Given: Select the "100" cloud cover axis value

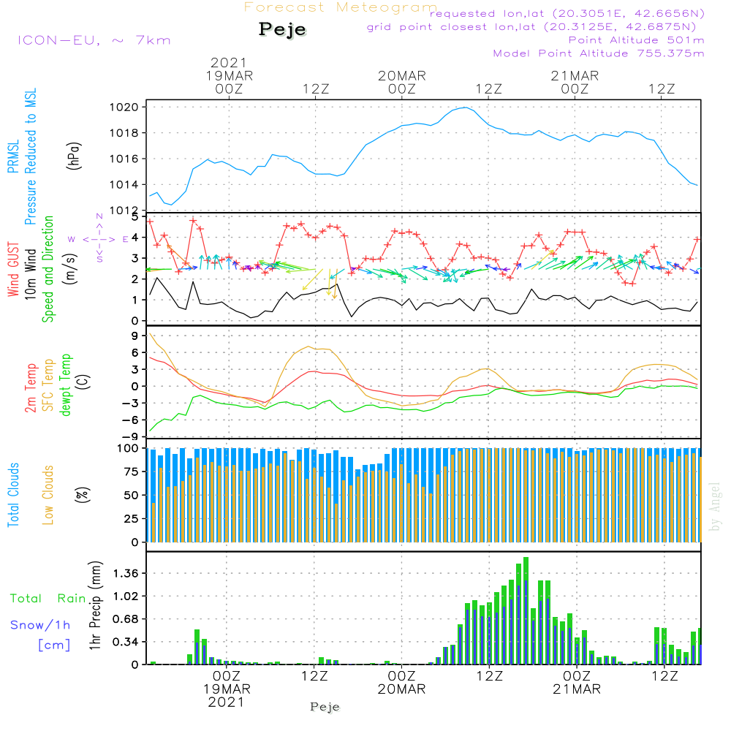Looking at the screenshot, I should pos(128,449).
